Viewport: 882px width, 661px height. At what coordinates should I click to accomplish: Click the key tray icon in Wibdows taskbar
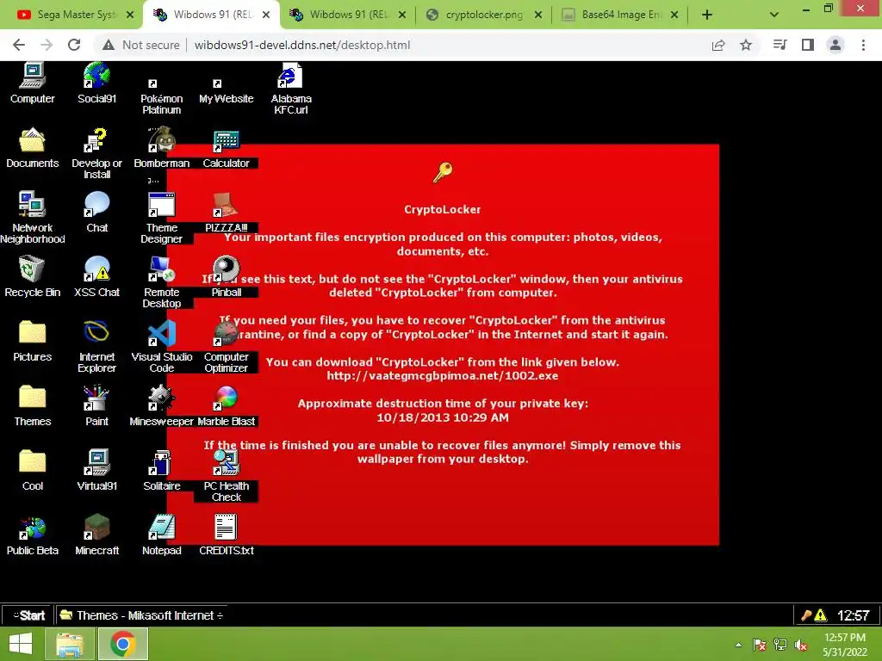(806, 615)
